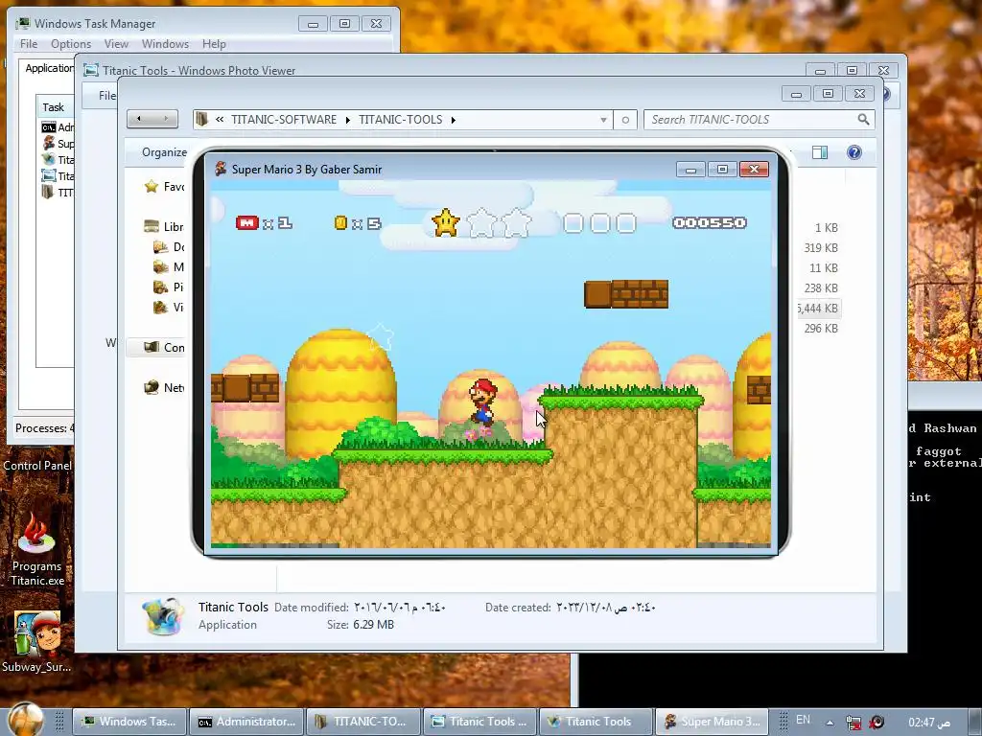The height and width of the screenshot is (736, 982).
Task: Select the Sup... task row
Action: point(58,144)
